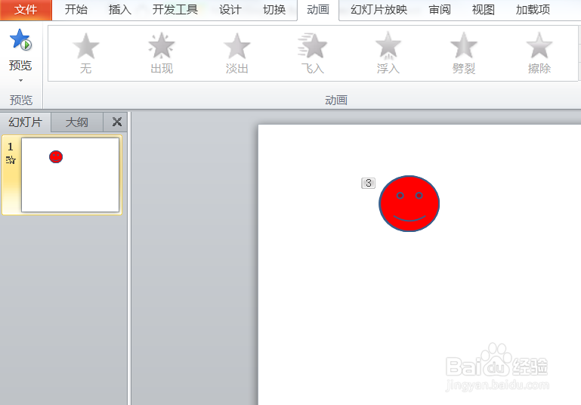581x405 pixels.
Task: Switch to the 视图 (View) tab
Action: (x=484, y=10)
